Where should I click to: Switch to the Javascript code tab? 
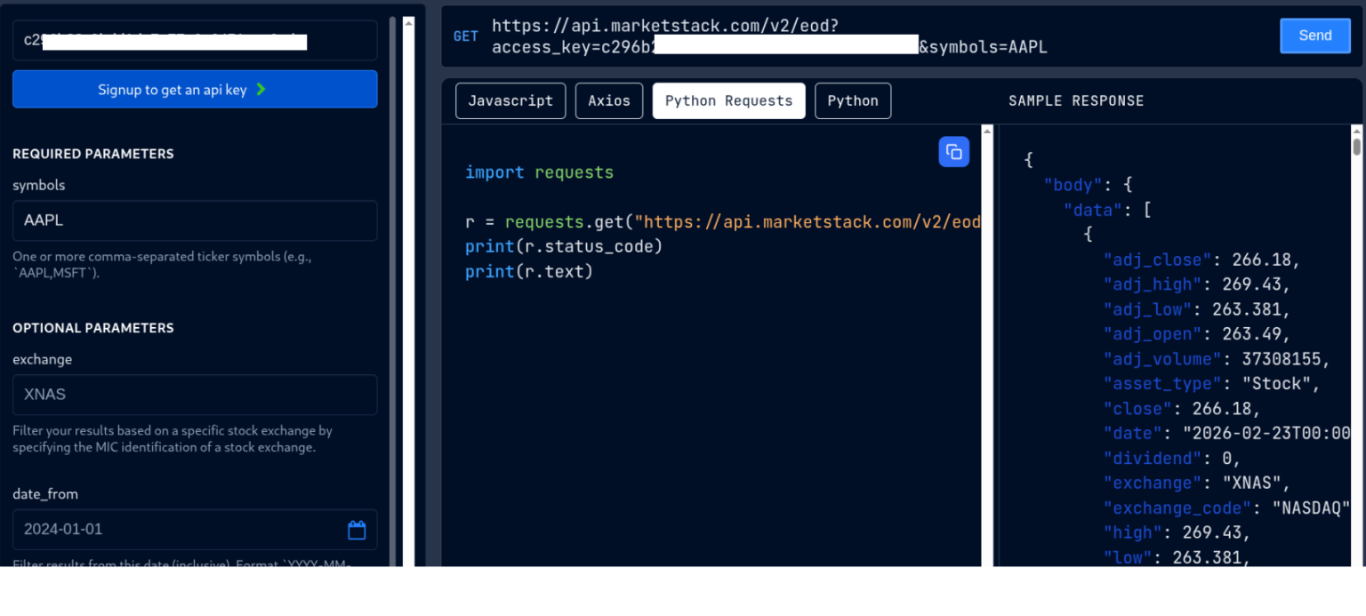click(x=510, y=100)
